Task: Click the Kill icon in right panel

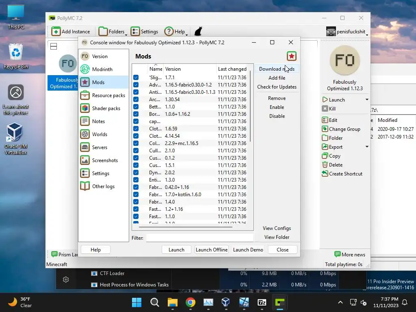Action: coord(325,108)
